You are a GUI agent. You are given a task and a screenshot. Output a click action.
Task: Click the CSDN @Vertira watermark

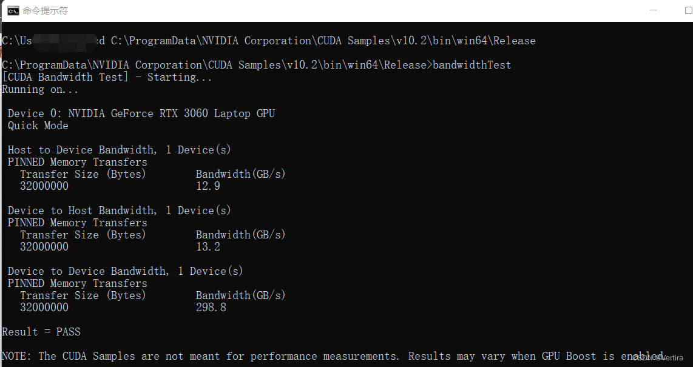pos(658,358)
